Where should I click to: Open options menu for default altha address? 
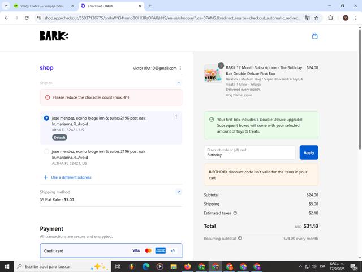coord(176,117)
